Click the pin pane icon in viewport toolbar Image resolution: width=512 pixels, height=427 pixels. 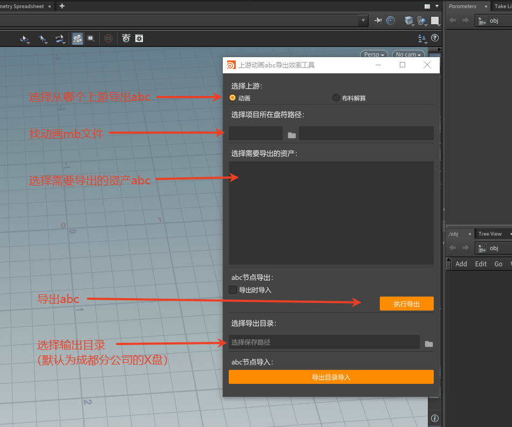click(378, 20)
